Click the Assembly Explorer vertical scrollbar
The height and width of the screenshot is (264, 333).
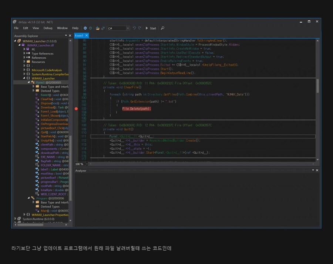pos(70,168)
